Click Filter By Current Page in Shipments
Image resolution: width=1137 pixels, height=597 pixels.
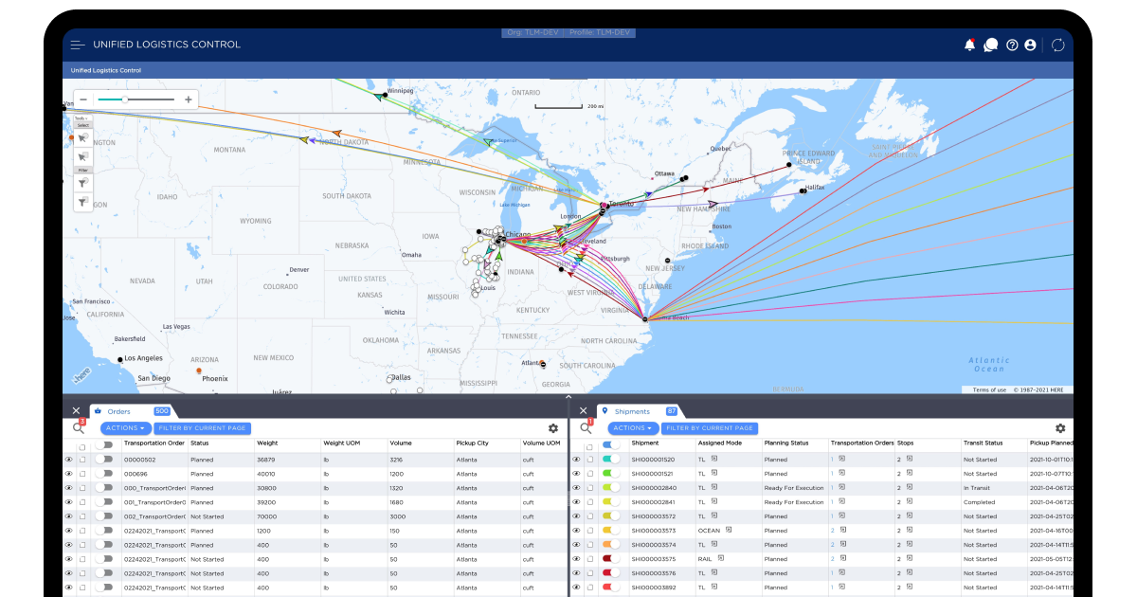click(709, 428)
